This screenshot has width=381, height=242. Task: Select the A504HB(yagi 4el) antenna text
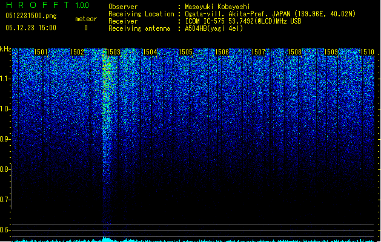point(214,28)
